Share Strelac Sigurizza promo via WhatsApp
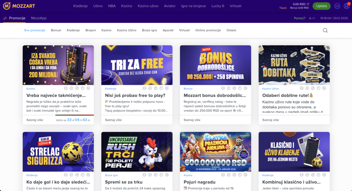 tap(77, 175)
